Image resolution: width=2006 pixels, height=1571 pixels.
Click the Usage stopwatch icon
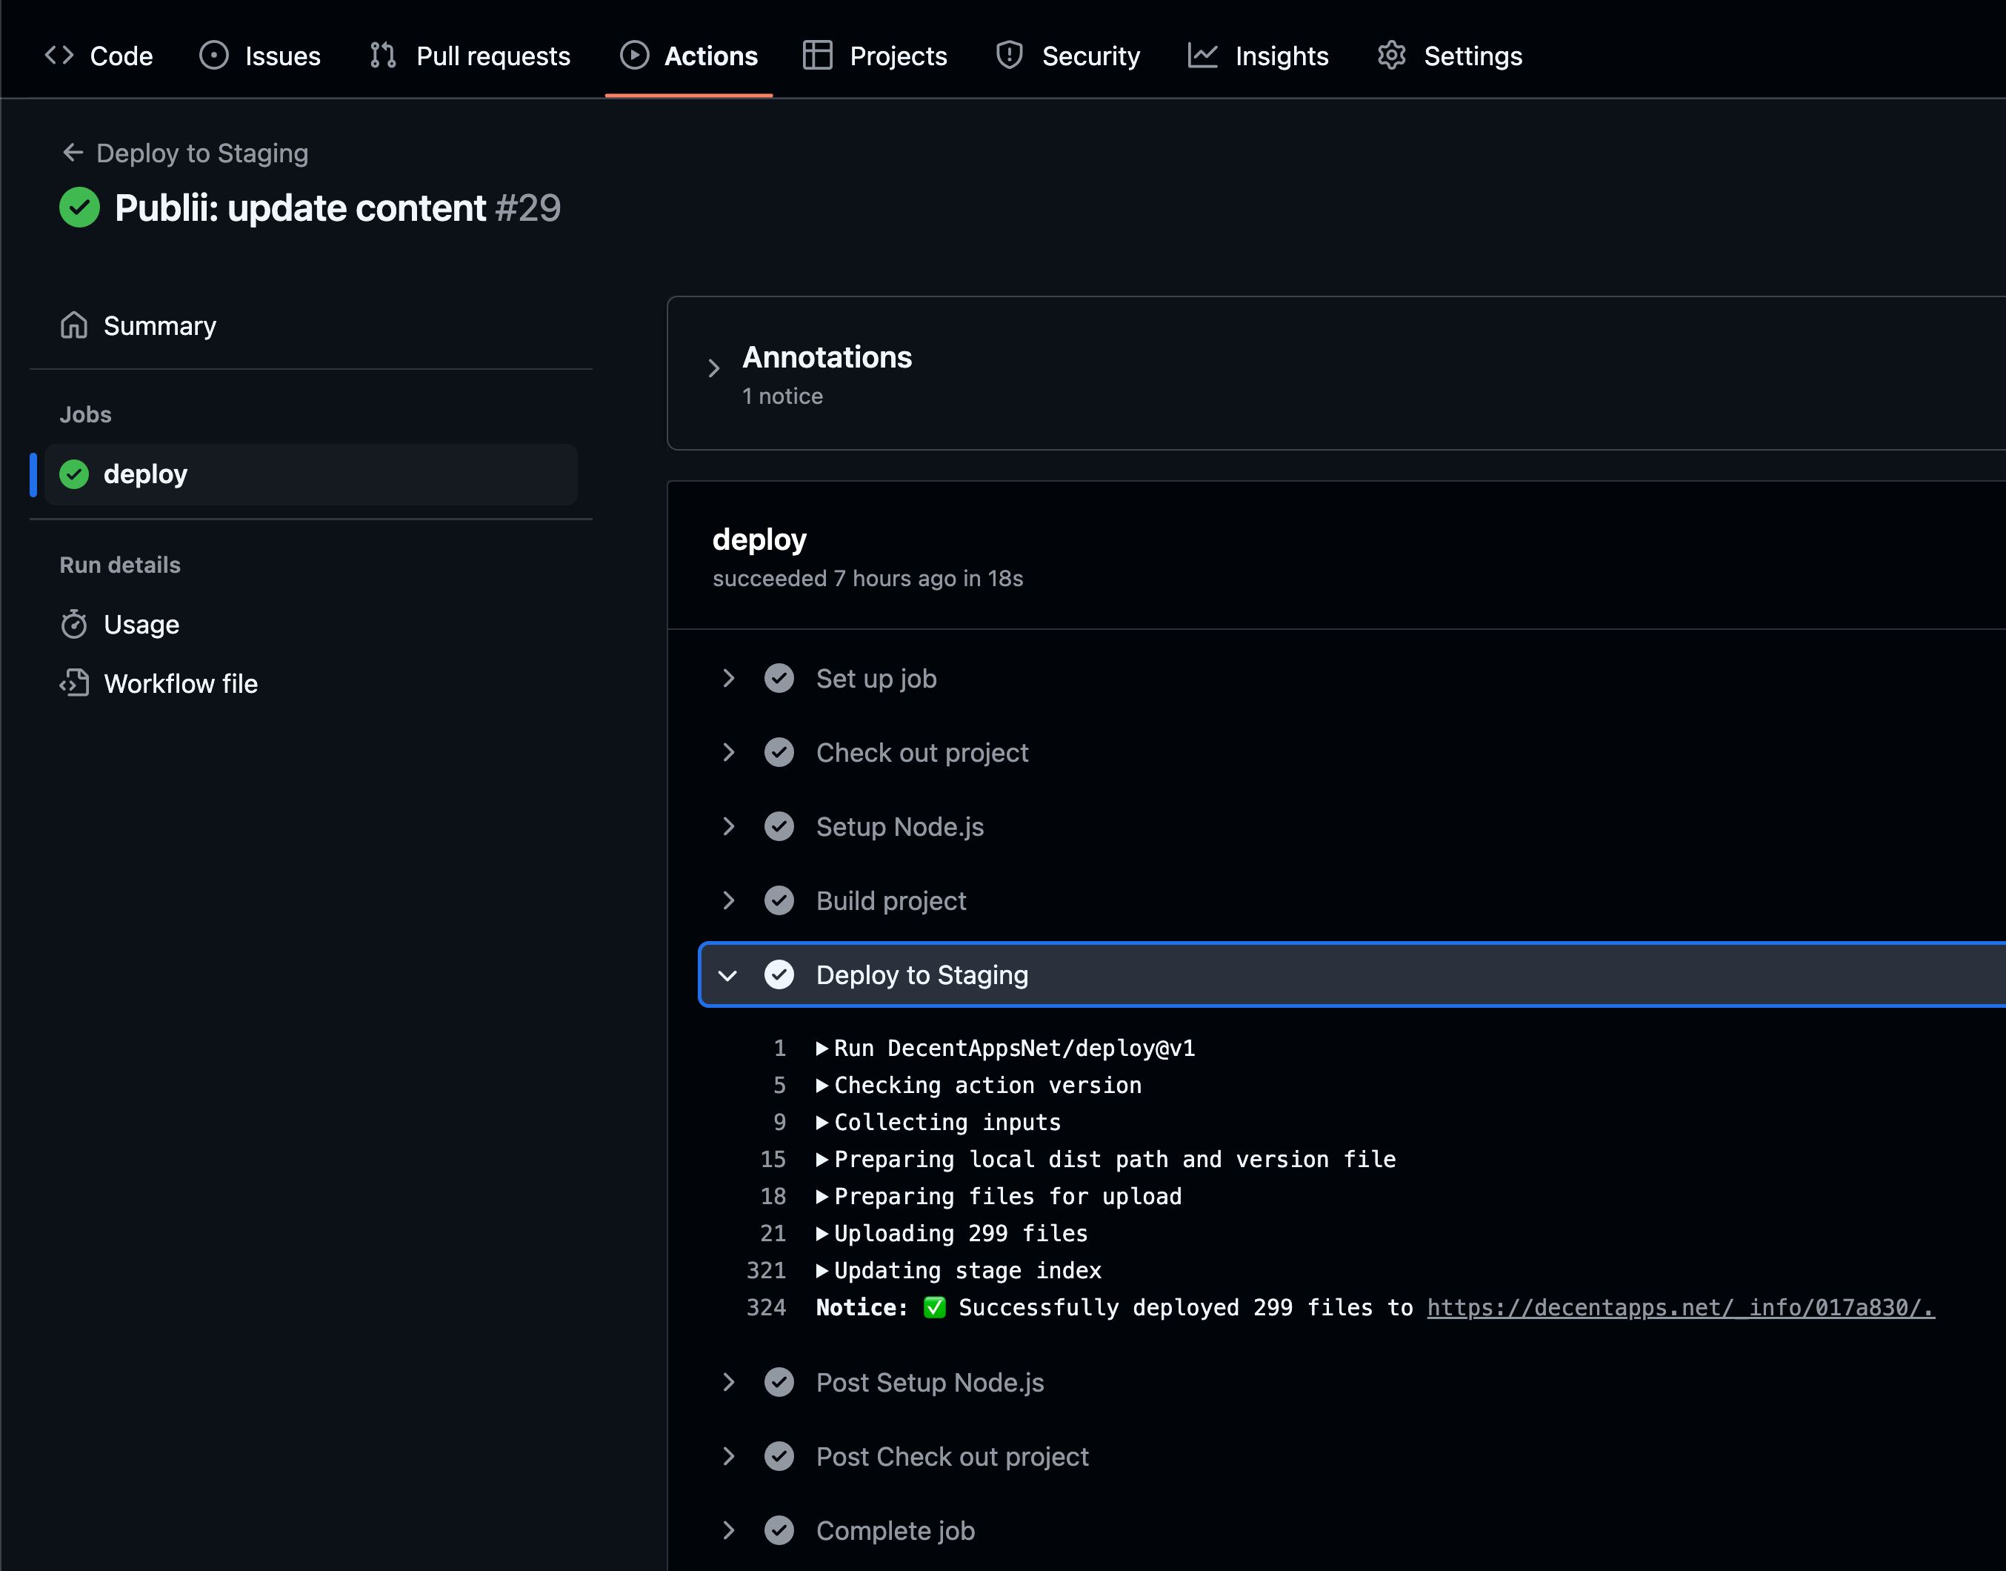pos(73,625)
